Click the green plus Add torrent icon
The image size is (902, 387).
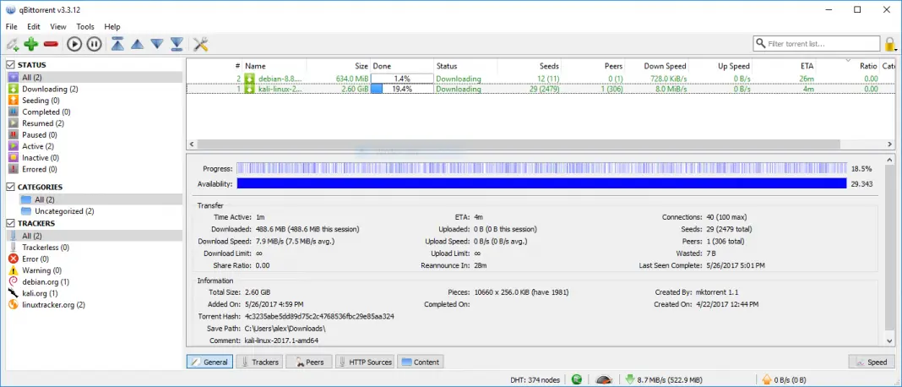[31, 44]
